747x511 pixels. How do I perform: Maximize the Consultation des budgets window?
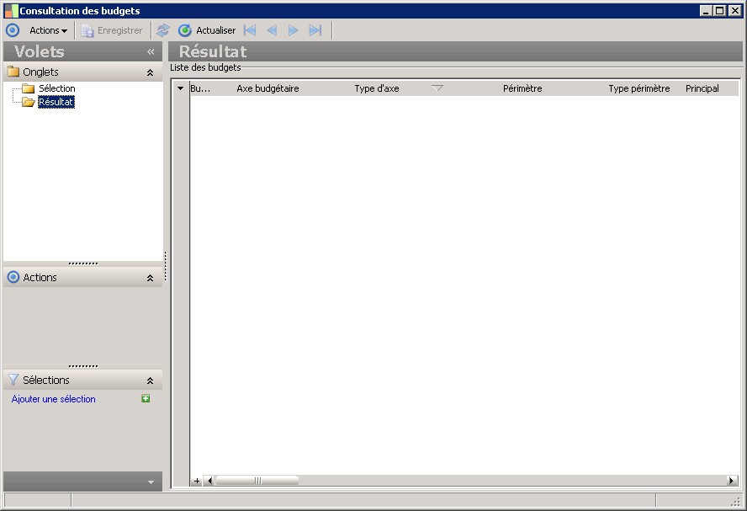[720, 10]
